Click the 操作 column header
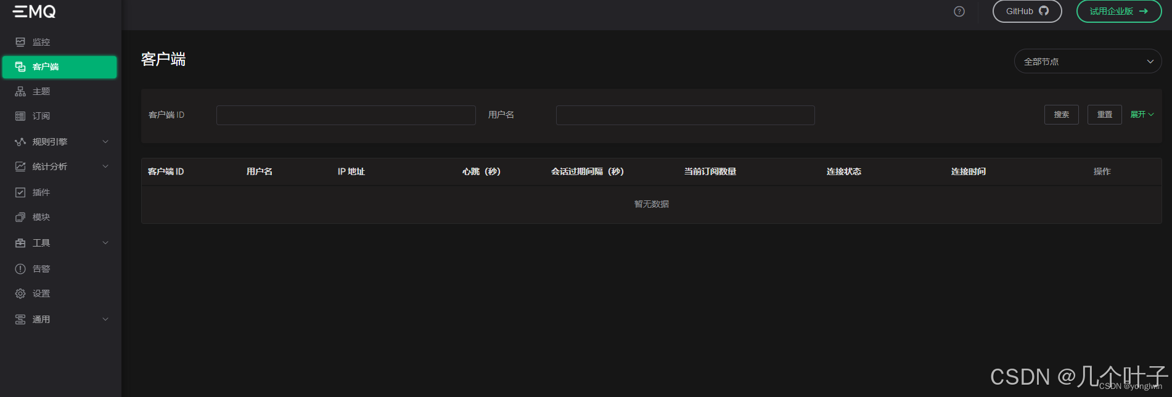 [x=1102, y=171]
